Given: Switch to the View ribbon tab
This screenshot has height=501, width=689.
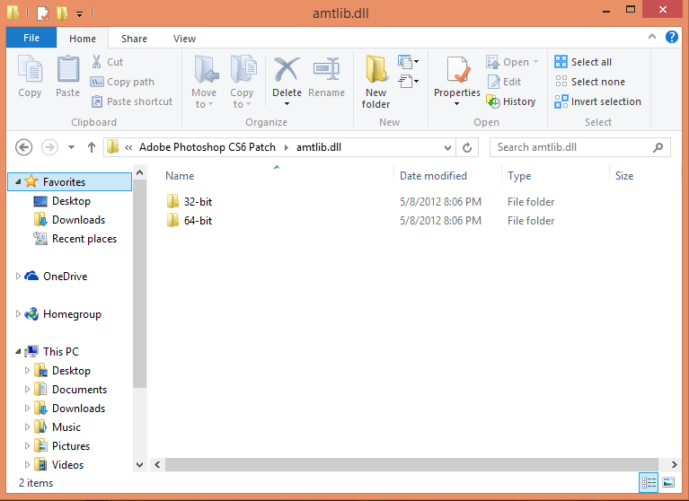Looking at the screenshot, I should [184, 39].
